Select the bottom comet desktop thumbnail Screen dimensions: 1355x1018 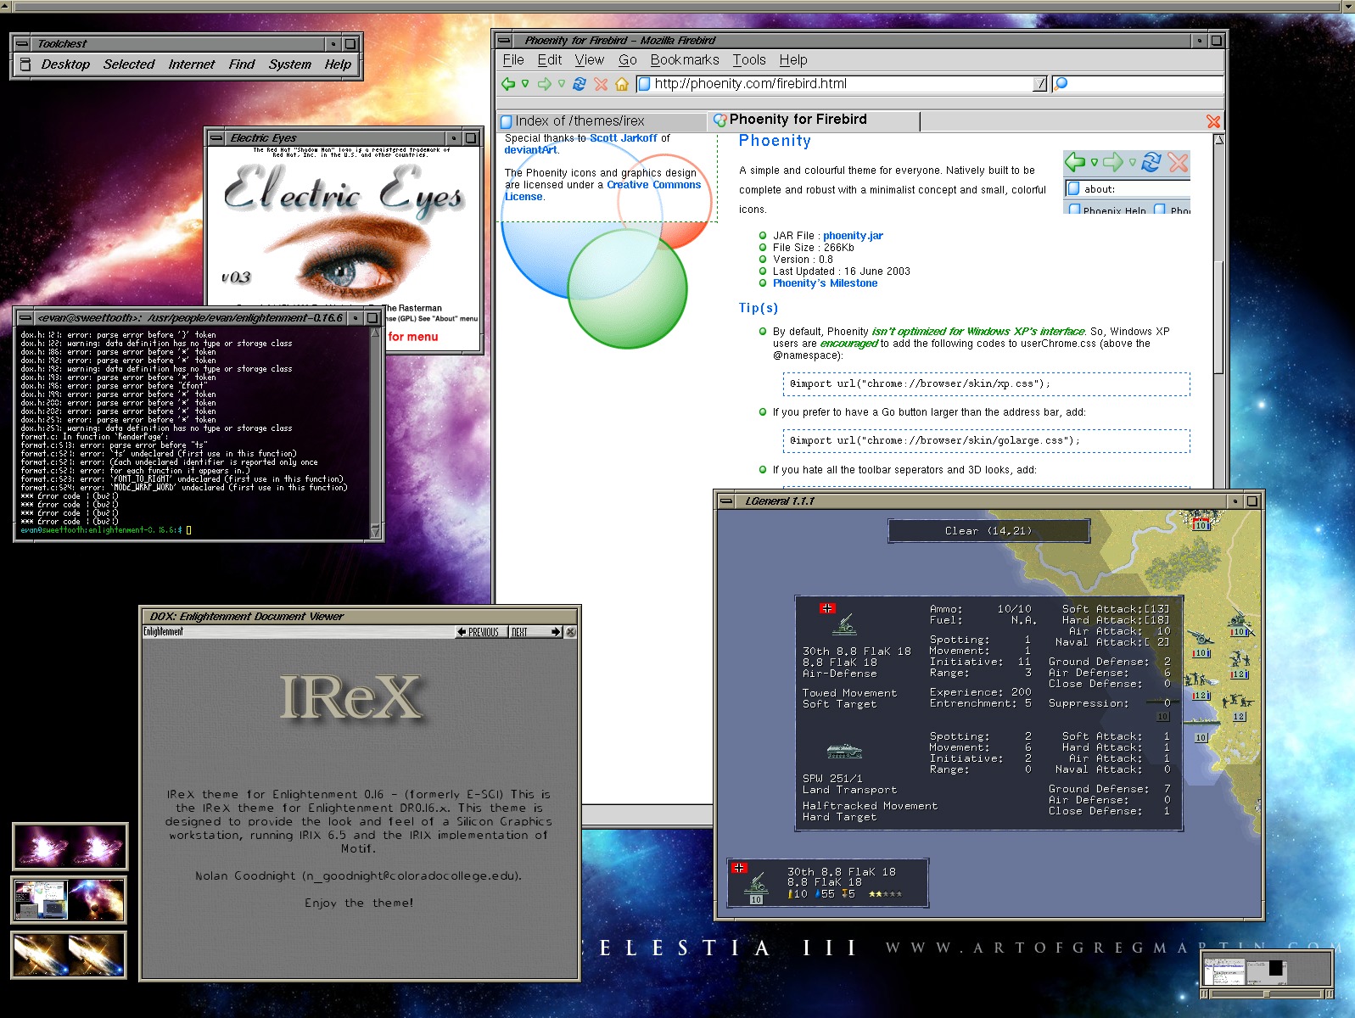(x=70, y=954)
